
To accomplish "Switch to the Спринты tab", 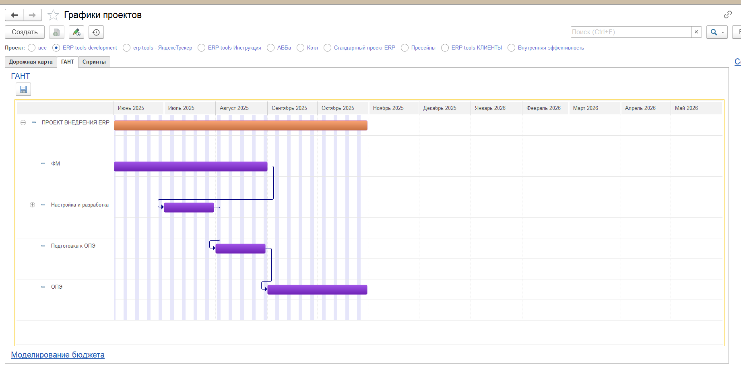I will click(94, 62).
